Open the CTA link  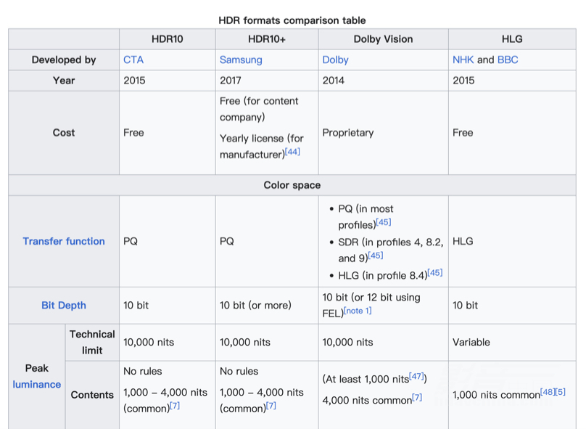tap(133, 60)
